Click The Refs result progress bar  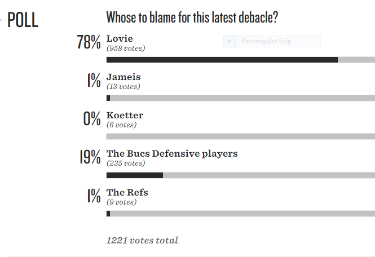tap(241, 214)
